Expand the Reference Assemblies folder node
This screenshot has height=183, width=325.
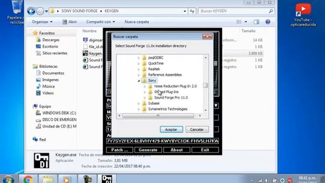[139, 75]
